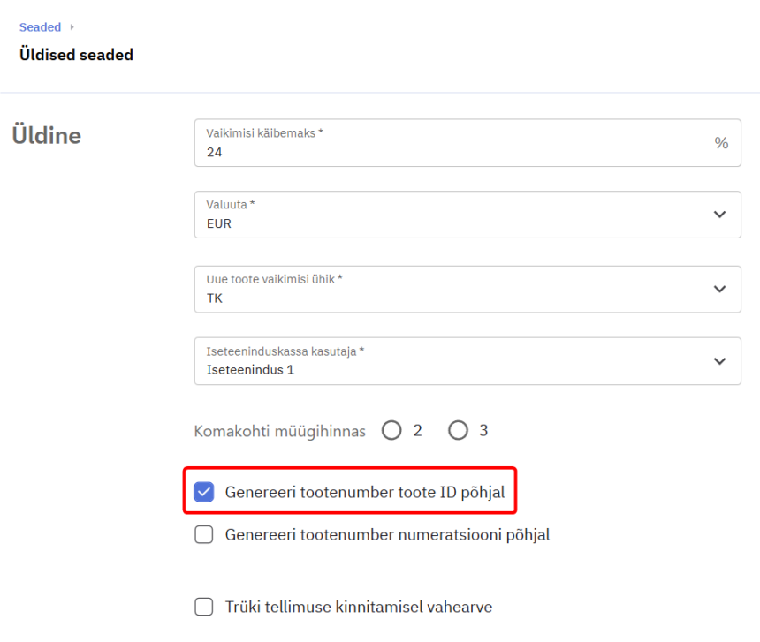Screen dimensions: 760x642
Task: Uncheck Genereeri tootenumber toote ID põhjal
Action: [204, 492]
